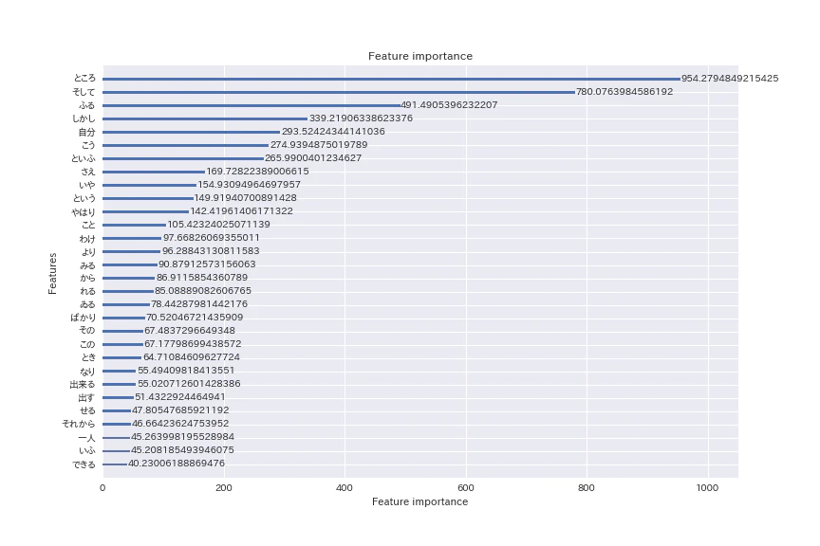
Task: Select the feature label "ばかり"
Action: pyautogui.click(x=84, y=318)
